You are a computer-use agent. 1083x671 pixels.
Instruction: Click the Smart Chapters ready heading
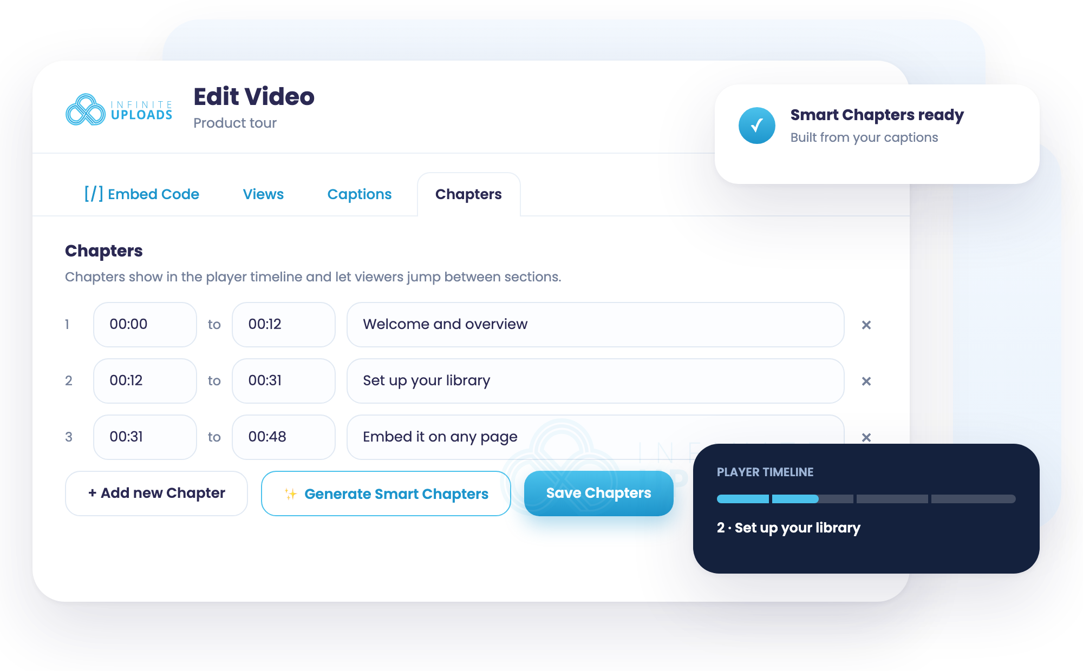coord(877,115)
